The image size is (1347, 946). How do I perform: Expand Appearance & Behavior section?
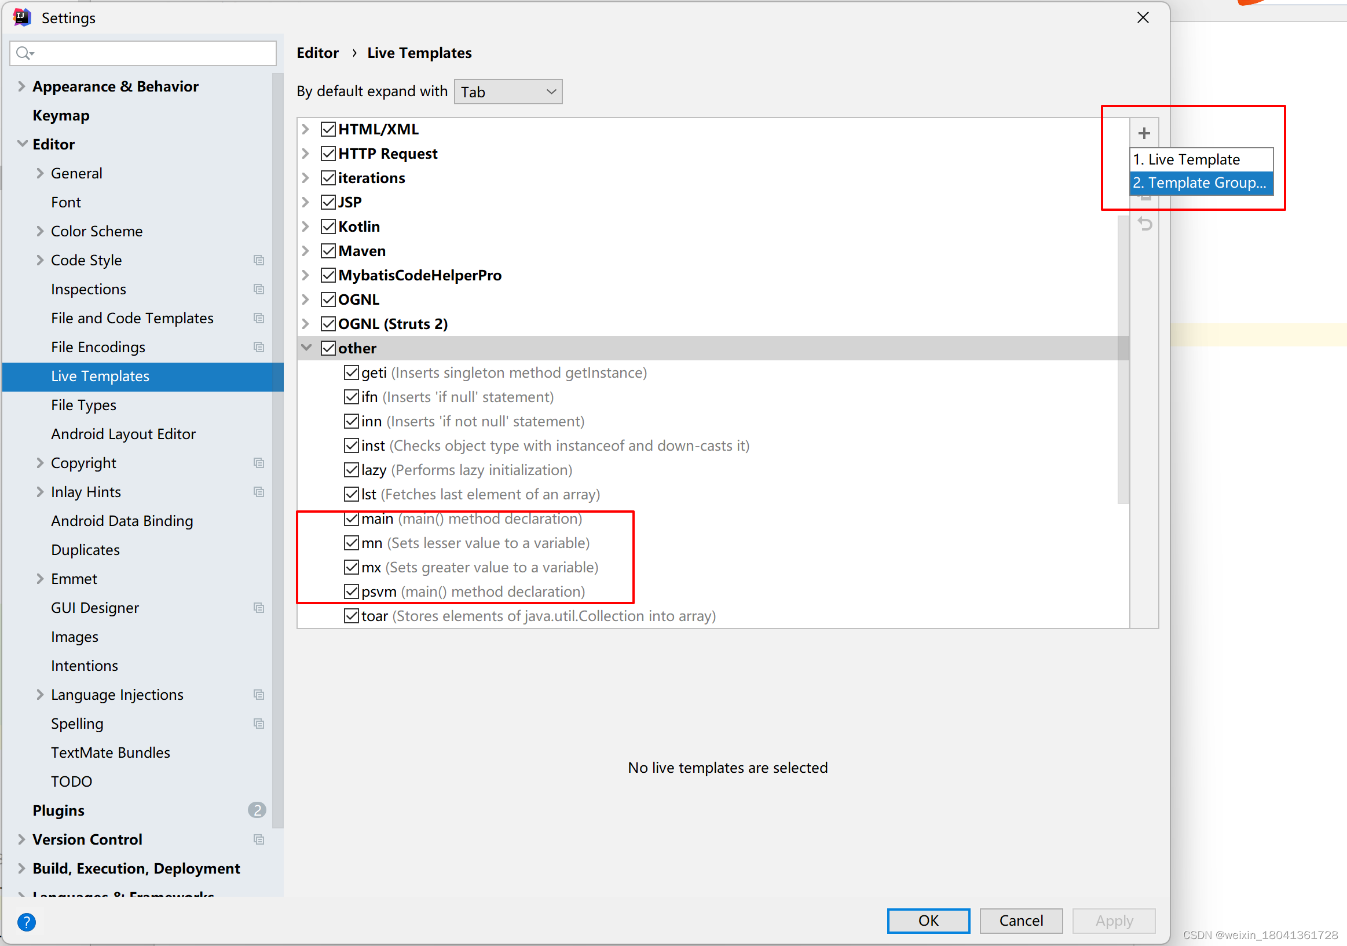pyautogui.click(x=21, y=86)
